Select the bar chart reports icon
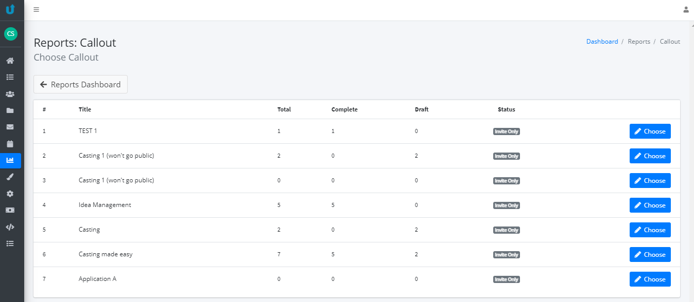The height and width of the screenshot is (302, 694). click(x=10, y=160)
